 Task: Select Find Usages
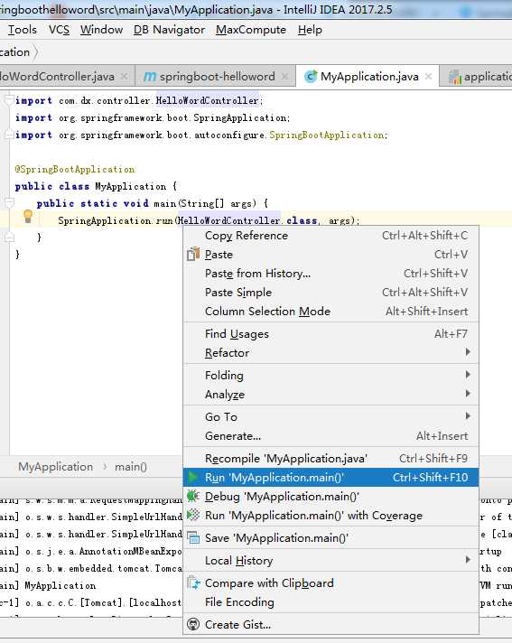(330, 334)
